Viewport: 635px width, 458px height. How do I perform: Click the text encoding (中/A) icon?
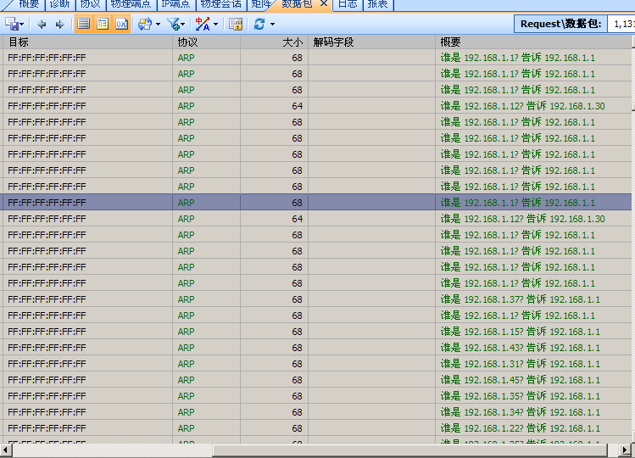[203, 24]
